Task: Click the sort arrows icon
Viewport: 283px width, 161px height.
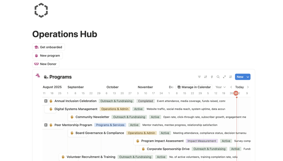Action: [206, 77]
